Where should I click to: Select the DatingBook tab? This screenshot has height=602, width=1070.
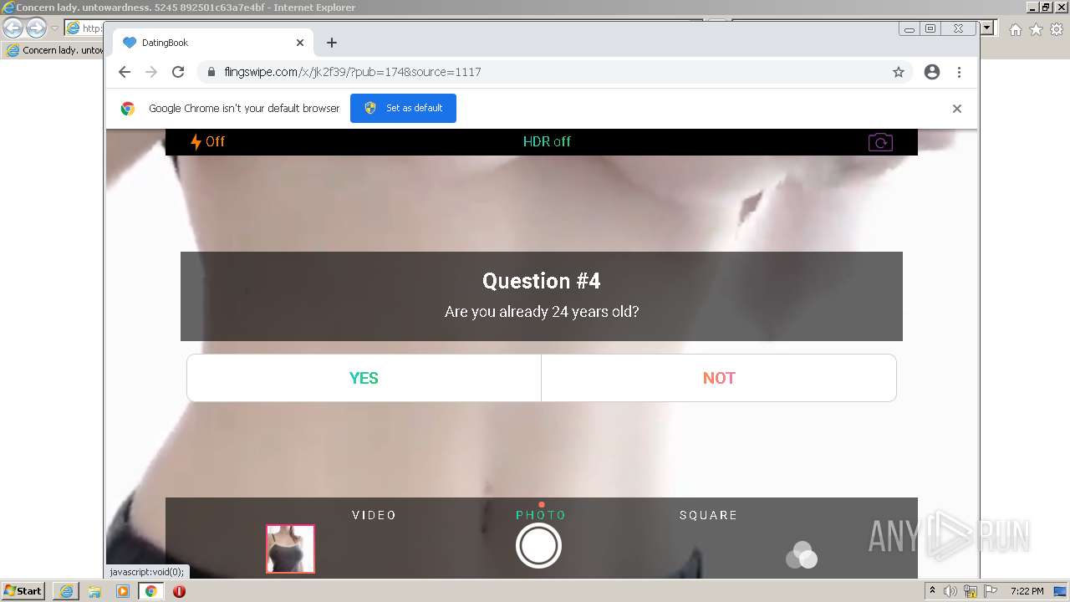point(213,43)
